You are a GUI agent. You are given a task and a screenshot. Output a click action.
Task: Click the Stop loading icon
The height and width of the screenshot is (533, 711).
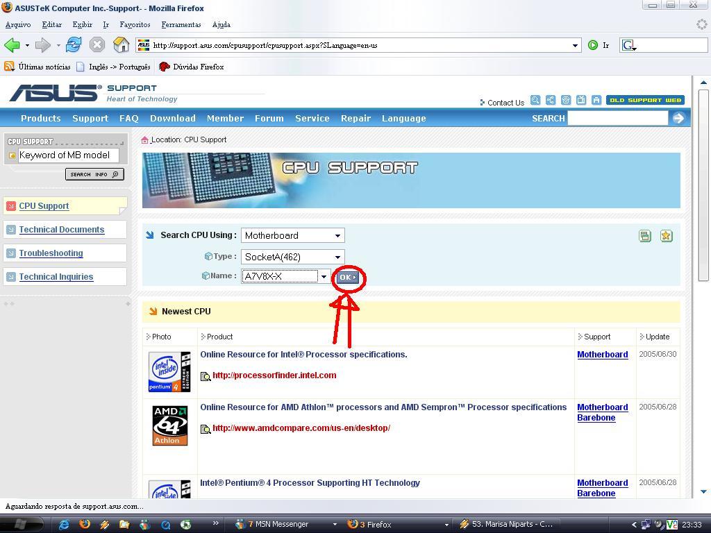coord(97,45)
